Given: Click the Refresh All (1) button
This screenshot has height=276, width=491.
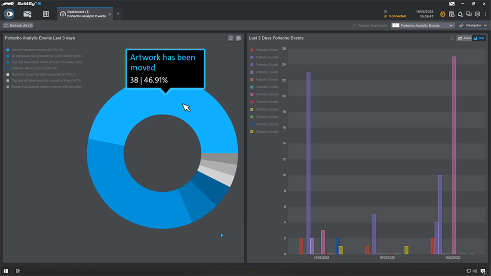Looking at the screenshot, I should coord(19,25).
